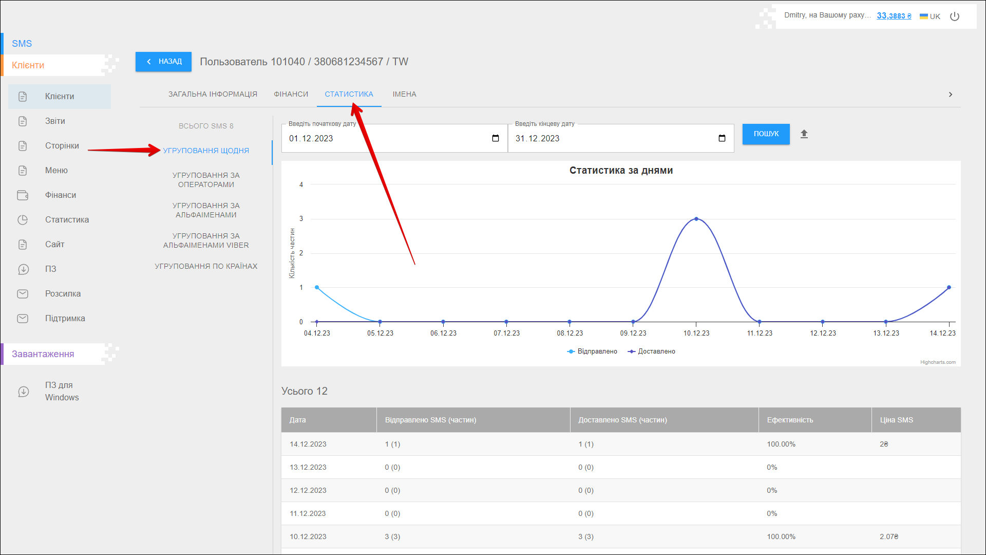Go back with the Назад button
Screen dimensions: 986x555
click(163, 62)
